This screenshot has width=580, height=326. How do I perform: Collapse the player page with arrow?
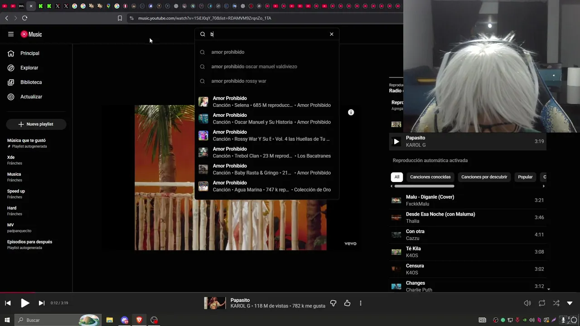pyautogui.click(x=570, y=303)
